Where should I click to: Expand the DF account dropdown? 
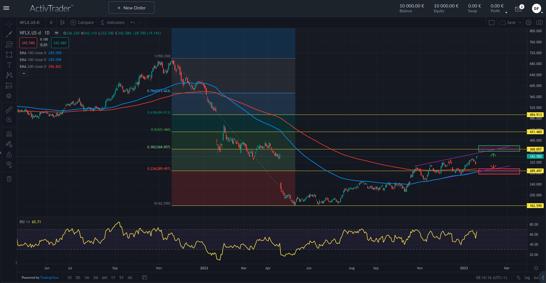[x=542, y=13]
